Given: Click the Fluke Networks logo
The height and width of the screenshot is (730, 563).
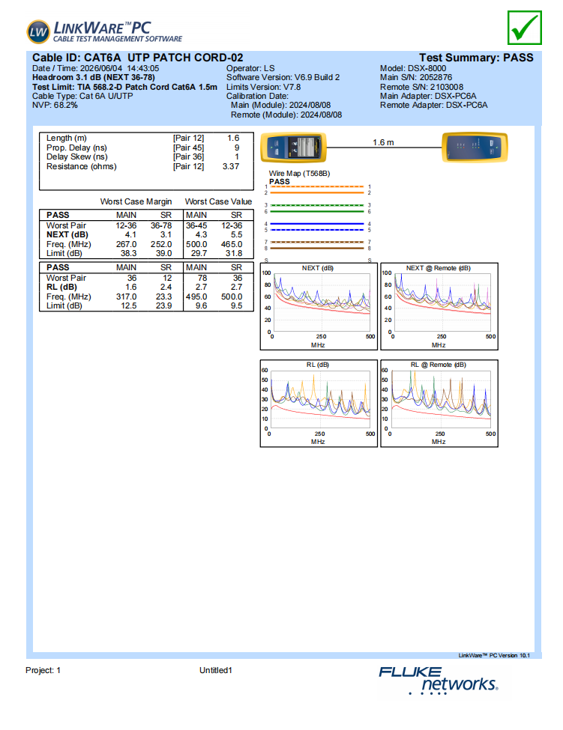Looking at the screenshot, I should point(438,680).
